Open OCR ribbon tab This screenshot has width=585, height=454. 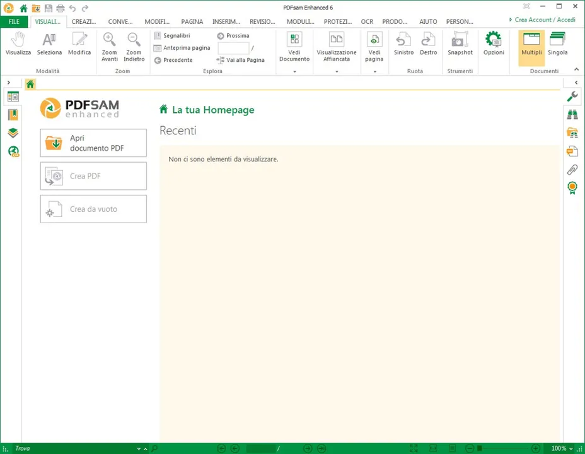pyautogui.click(x=367, y=21)
